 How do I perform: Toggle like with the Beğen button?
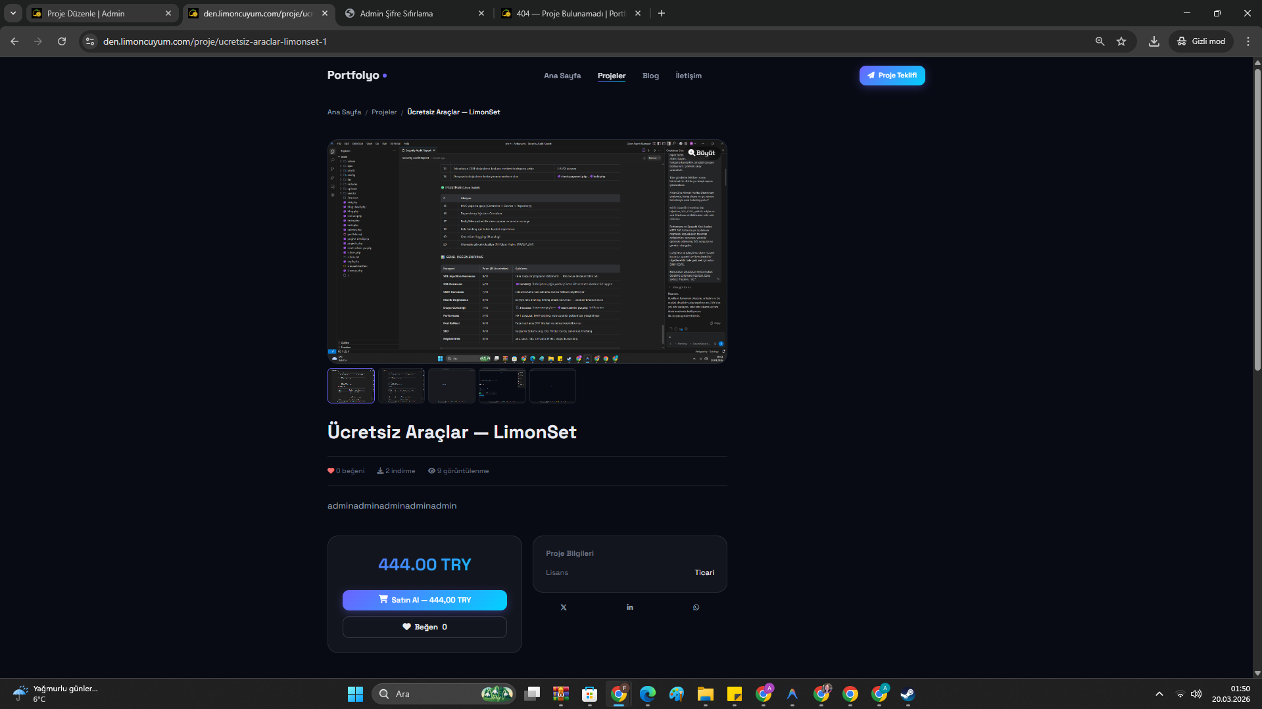(424, 627)
